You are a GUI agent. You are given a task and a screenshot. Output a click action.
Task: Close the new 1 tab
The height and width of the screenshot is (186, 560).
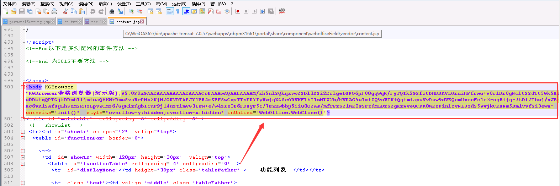(104, 22)
